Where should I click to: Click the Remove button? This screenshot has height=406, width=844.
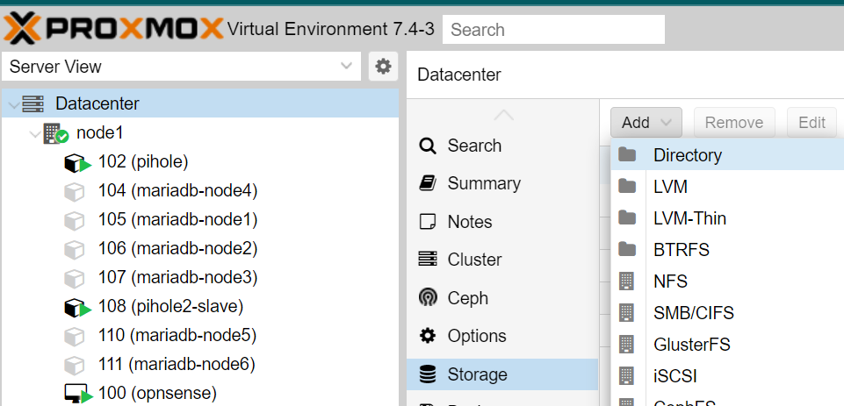734,123
